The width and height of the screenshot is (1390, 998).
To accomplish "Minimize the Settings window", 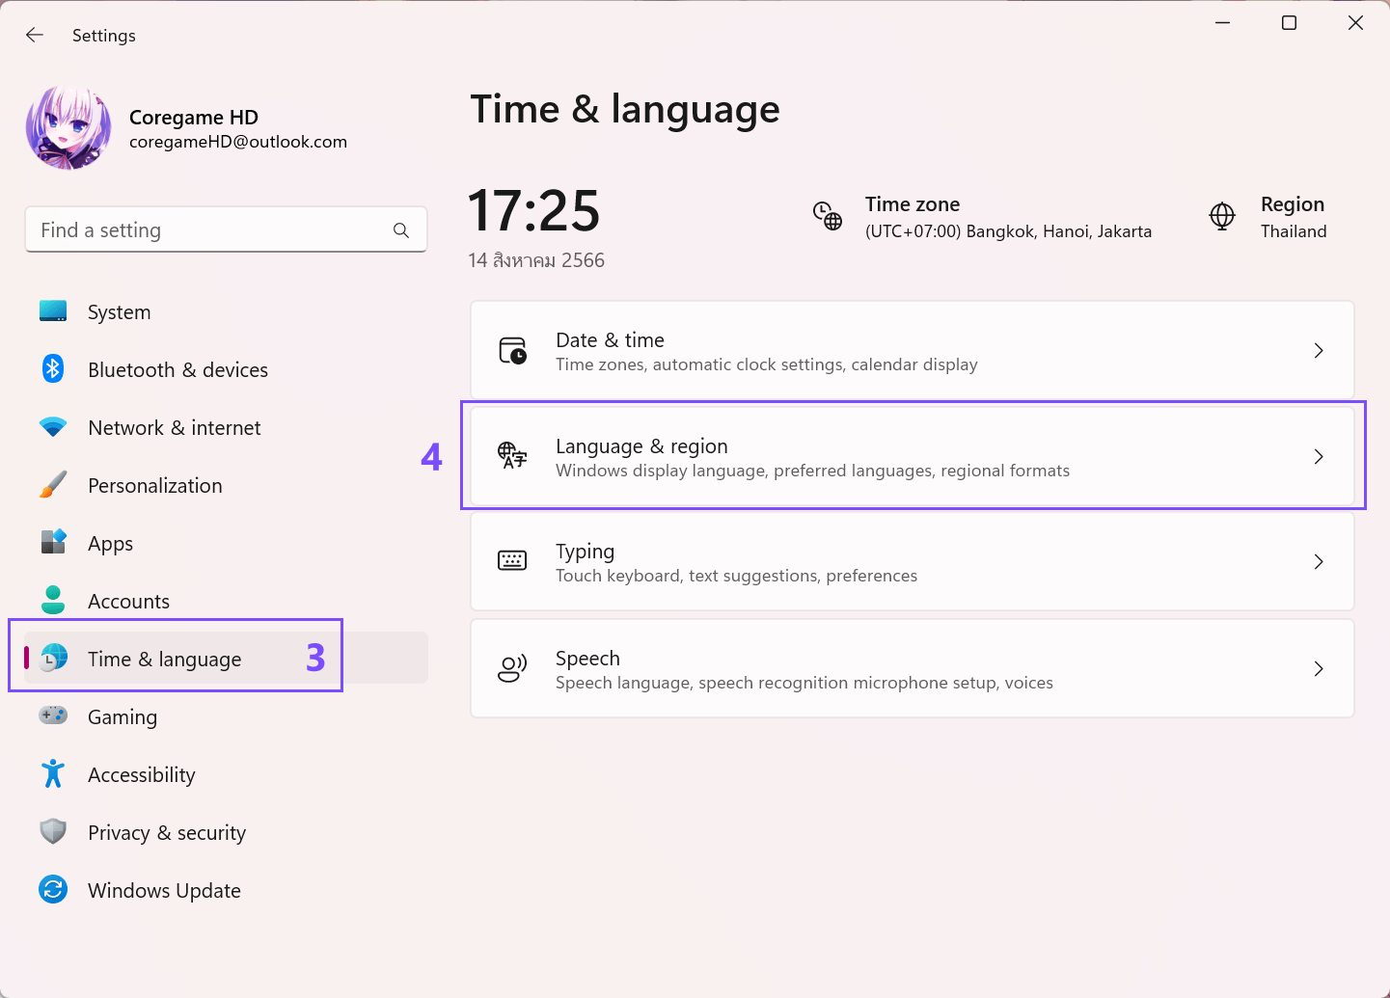I will [1222, 22].
